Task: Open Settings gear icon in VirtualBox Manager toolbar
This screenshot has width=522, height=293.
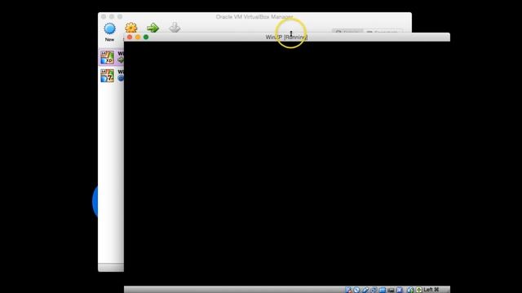Action: pyautogui.click(x=130, y=28)
